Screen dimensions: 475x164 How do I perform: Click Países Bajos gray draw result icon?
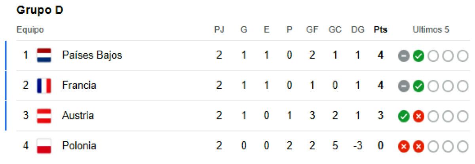[x=403, y=56]
